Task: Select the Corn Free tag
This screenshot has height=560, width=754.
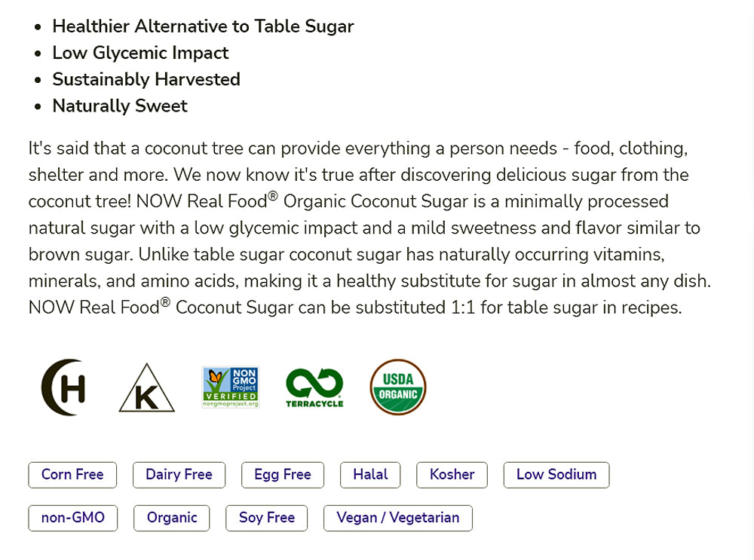Action: coord(72,475)
